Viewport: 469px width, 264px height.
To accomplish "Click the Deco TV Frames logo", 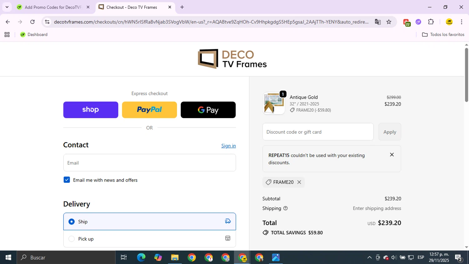I will (x=232, y=59).
